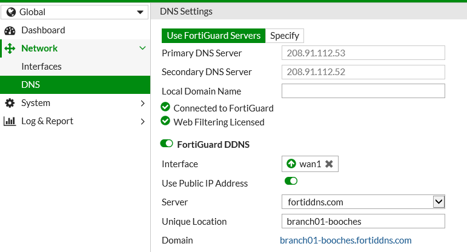Expand the System menu chevron
The width and height of the screenshot is (467, 252).
click(143, 103)
